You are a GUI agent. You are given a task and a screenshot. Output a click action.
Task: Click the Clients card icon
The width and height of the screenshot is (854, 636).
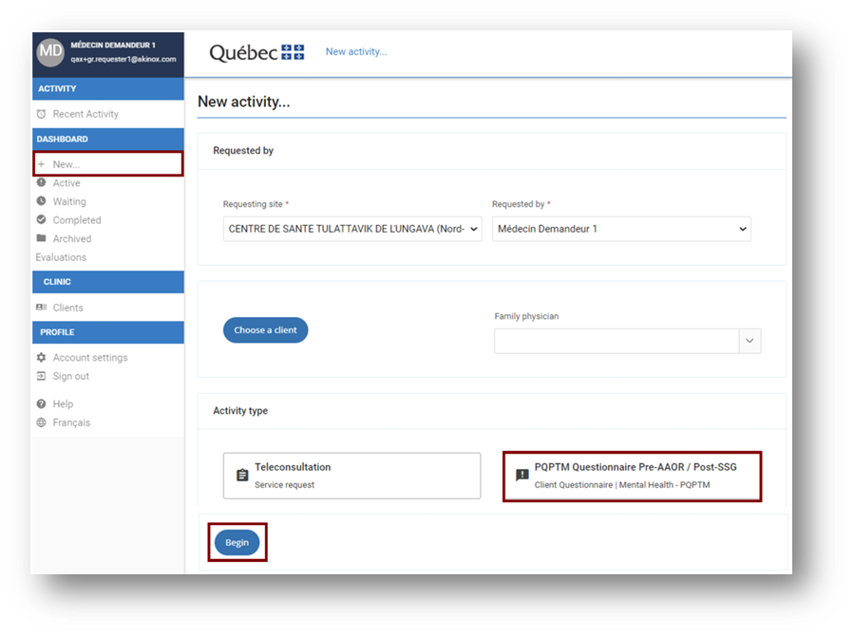click(x=42, y=308)
